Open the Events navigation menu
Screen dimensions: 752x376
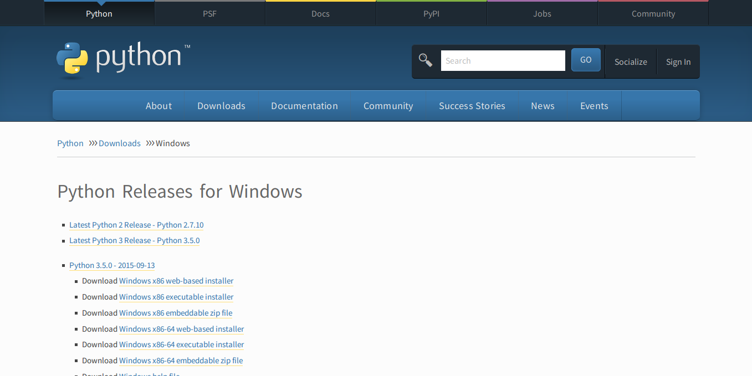pyautogui.click(x=594, y=106)
